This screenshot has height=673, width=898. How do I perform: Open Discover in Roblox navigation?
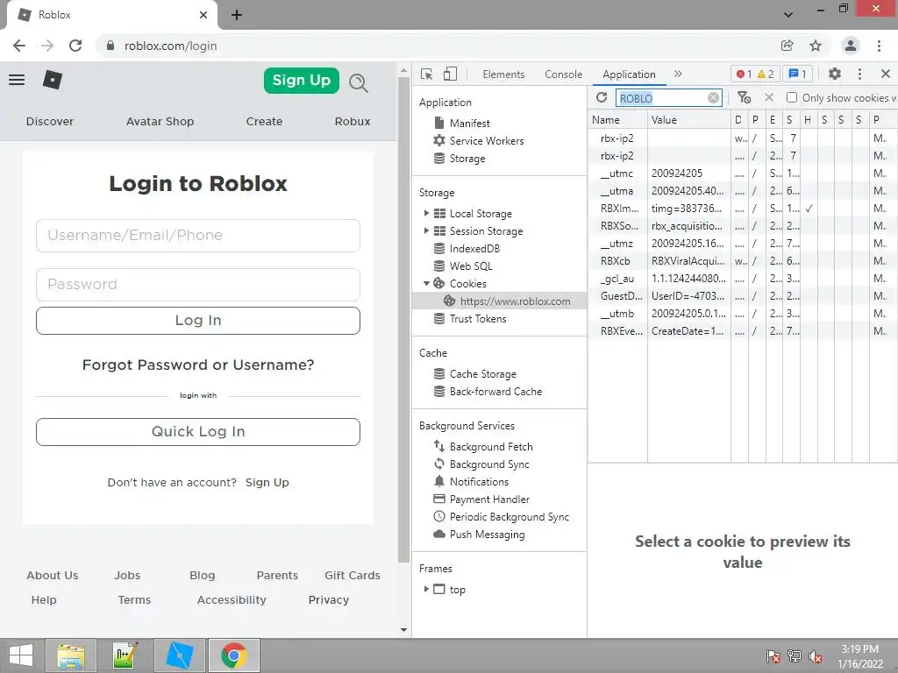50,121
